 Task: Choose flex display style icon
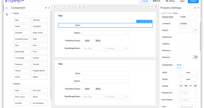coord(195,86)
